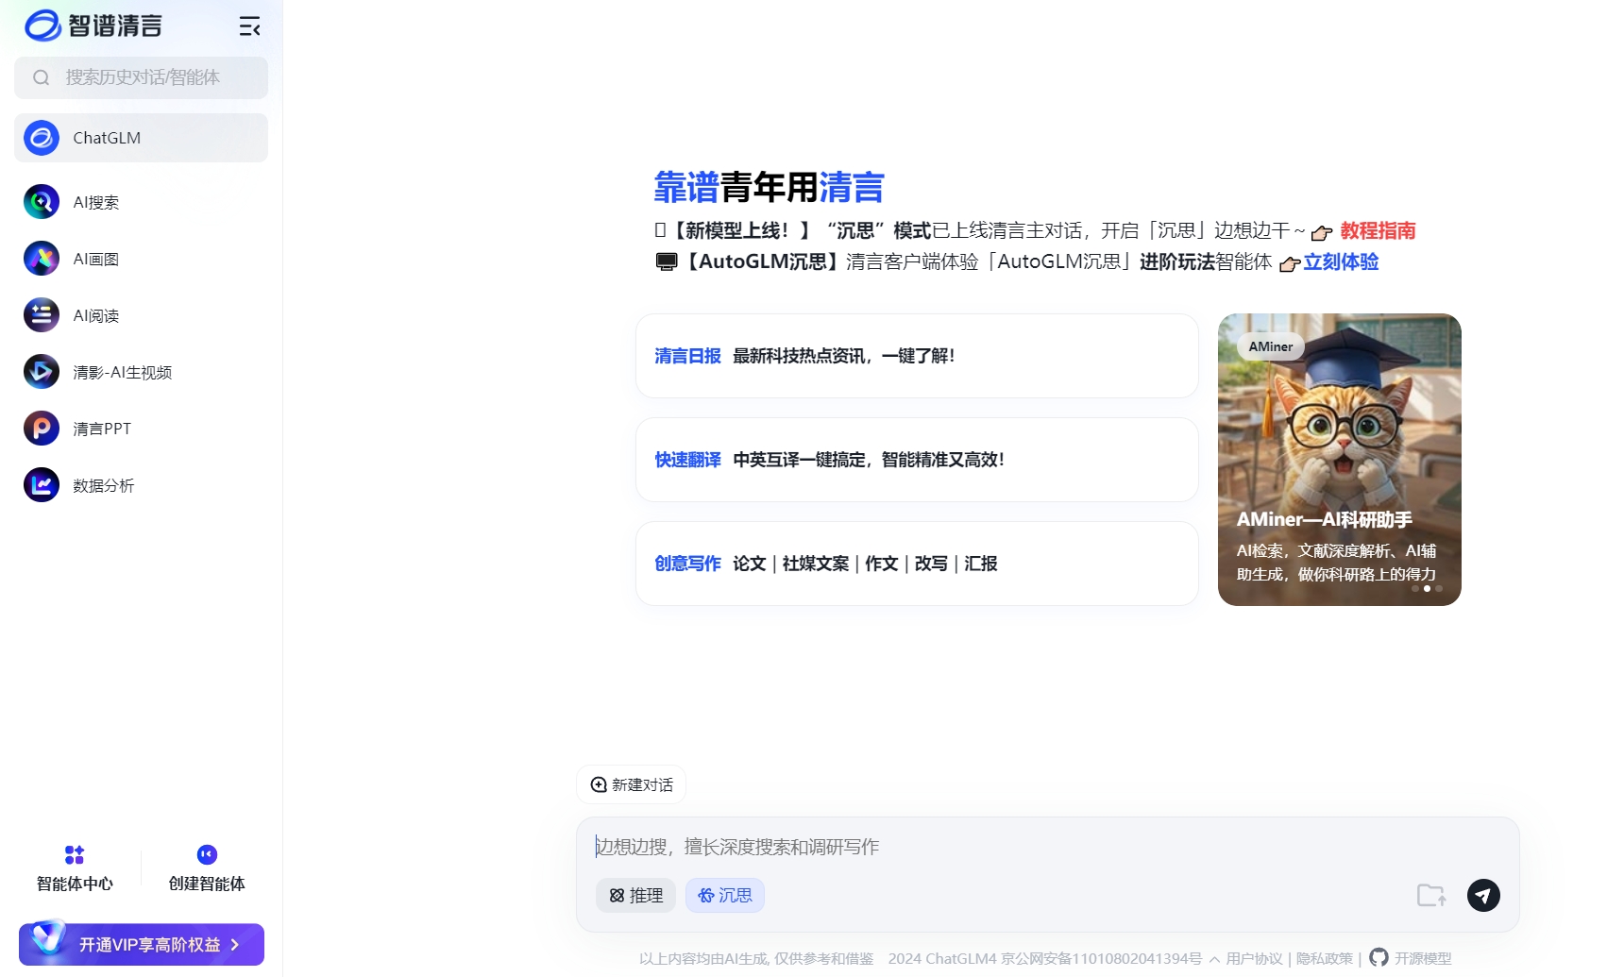Click the 智谱清言 logo icon
This screenshot has height=977, width=1607.
42,25
